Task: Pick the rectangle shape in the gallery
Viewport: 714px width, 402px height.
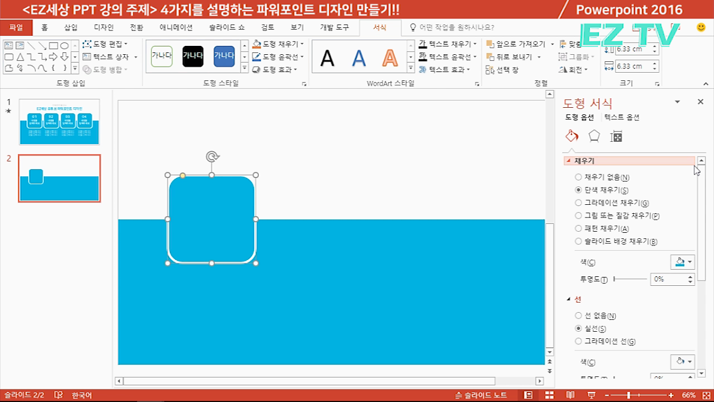Action: click(54, 45)
